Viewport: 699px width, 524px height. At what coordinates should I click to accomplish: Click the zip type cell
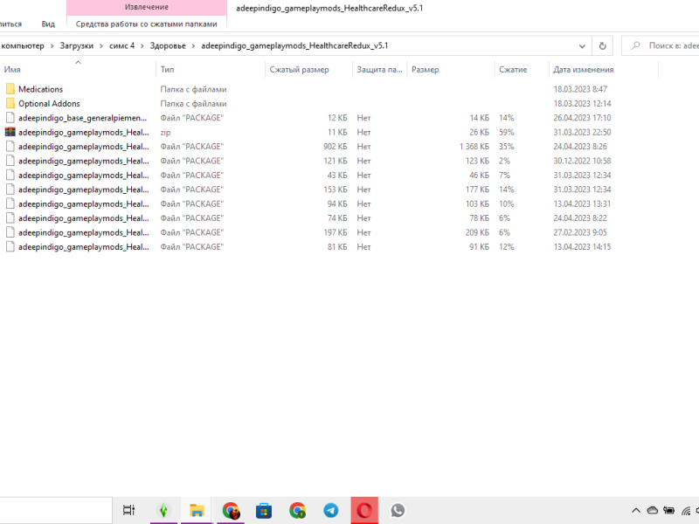[165, 133]
